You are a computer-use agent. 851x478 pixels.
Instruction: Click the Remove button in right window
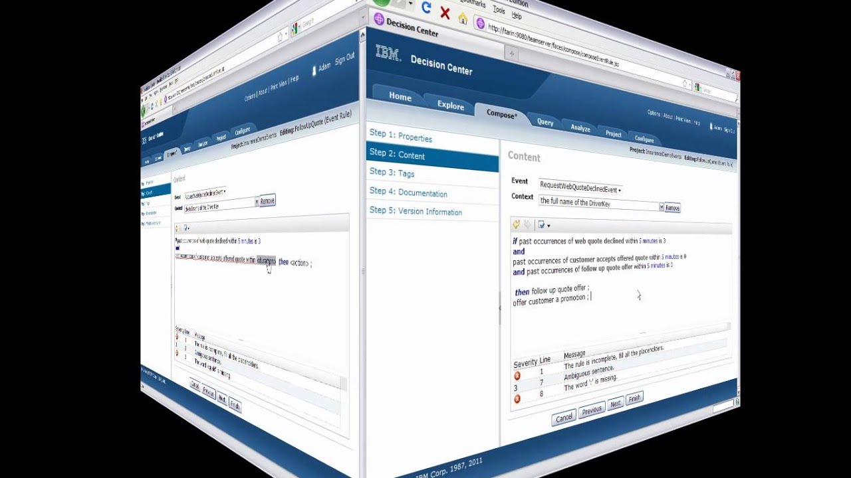(673, 208)
